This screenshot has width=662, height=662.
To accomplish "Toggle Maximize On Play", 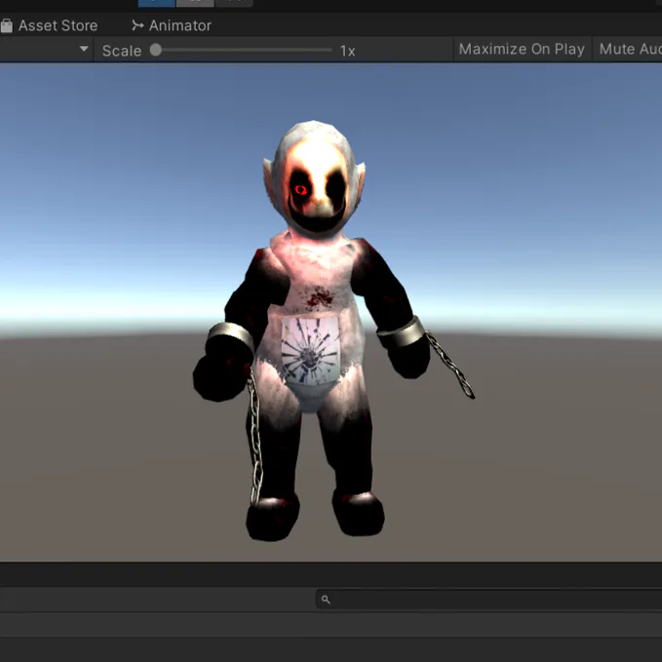I will click(x=522, y=49).
